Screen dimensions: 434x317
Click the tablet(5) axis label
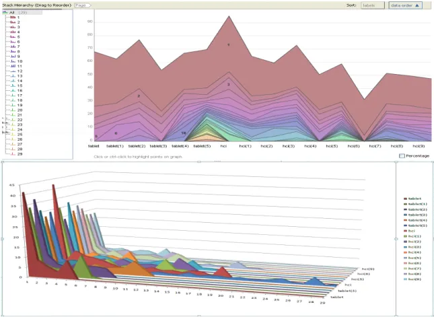(202, 146)
